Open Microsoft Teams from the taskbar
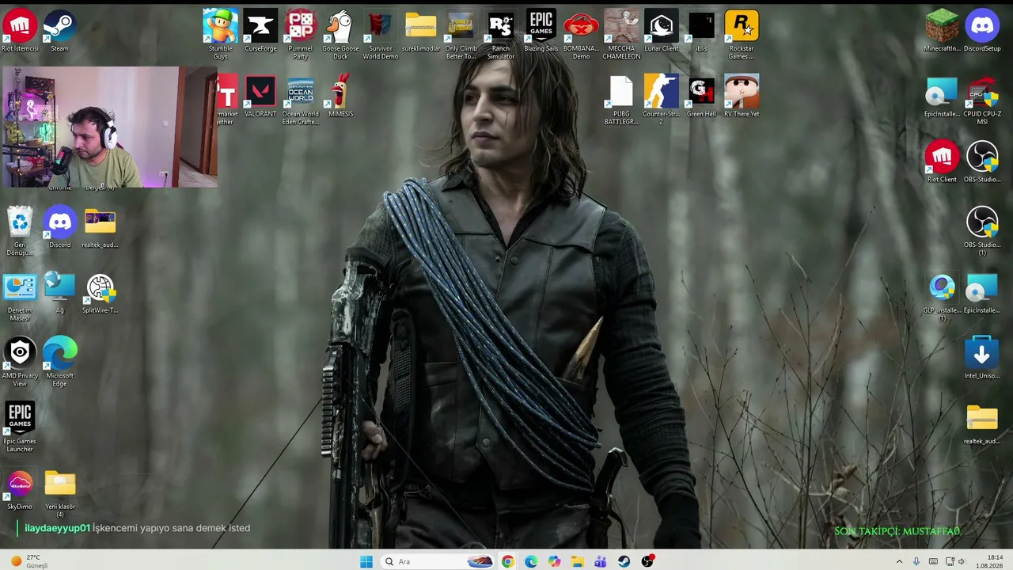Image resolution: width=1013 pixels, height=570 pixels. coord(601,561)
